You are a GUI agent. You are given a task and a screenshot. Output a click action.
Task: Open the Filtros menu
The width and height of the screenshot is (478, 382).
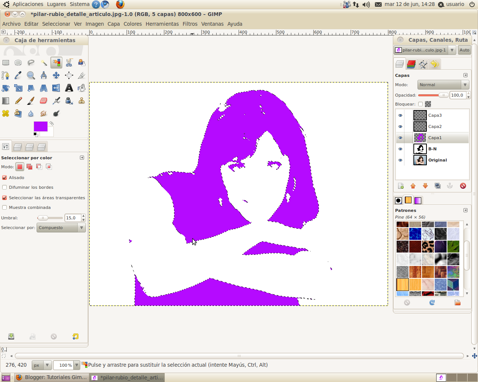[x=190, y=24]
